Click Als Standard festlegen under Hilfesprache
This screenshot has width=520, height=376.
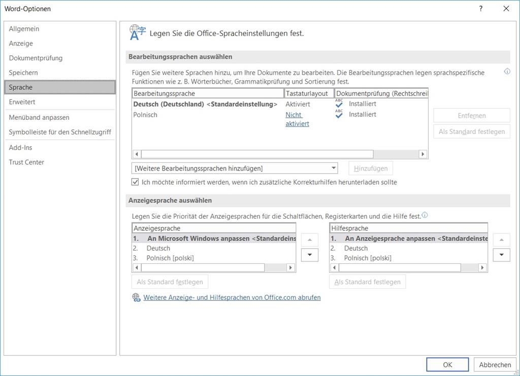[x=368, y=282]
